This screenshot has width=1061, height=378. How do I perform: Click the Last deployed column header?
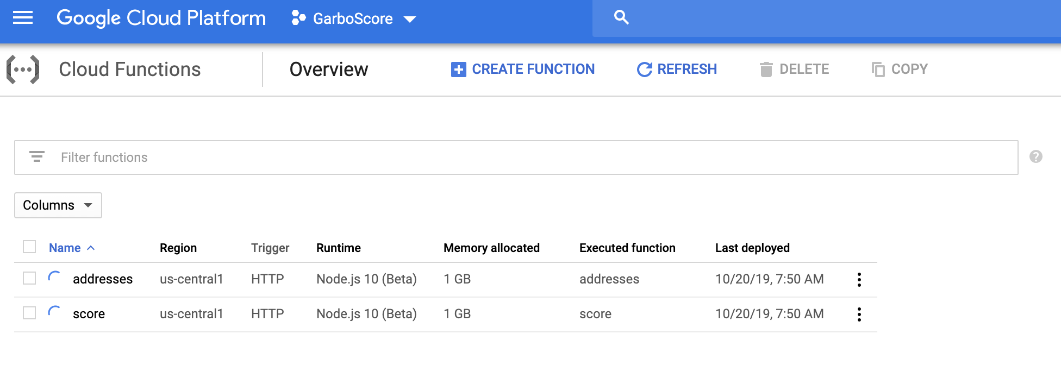(752, 248)
